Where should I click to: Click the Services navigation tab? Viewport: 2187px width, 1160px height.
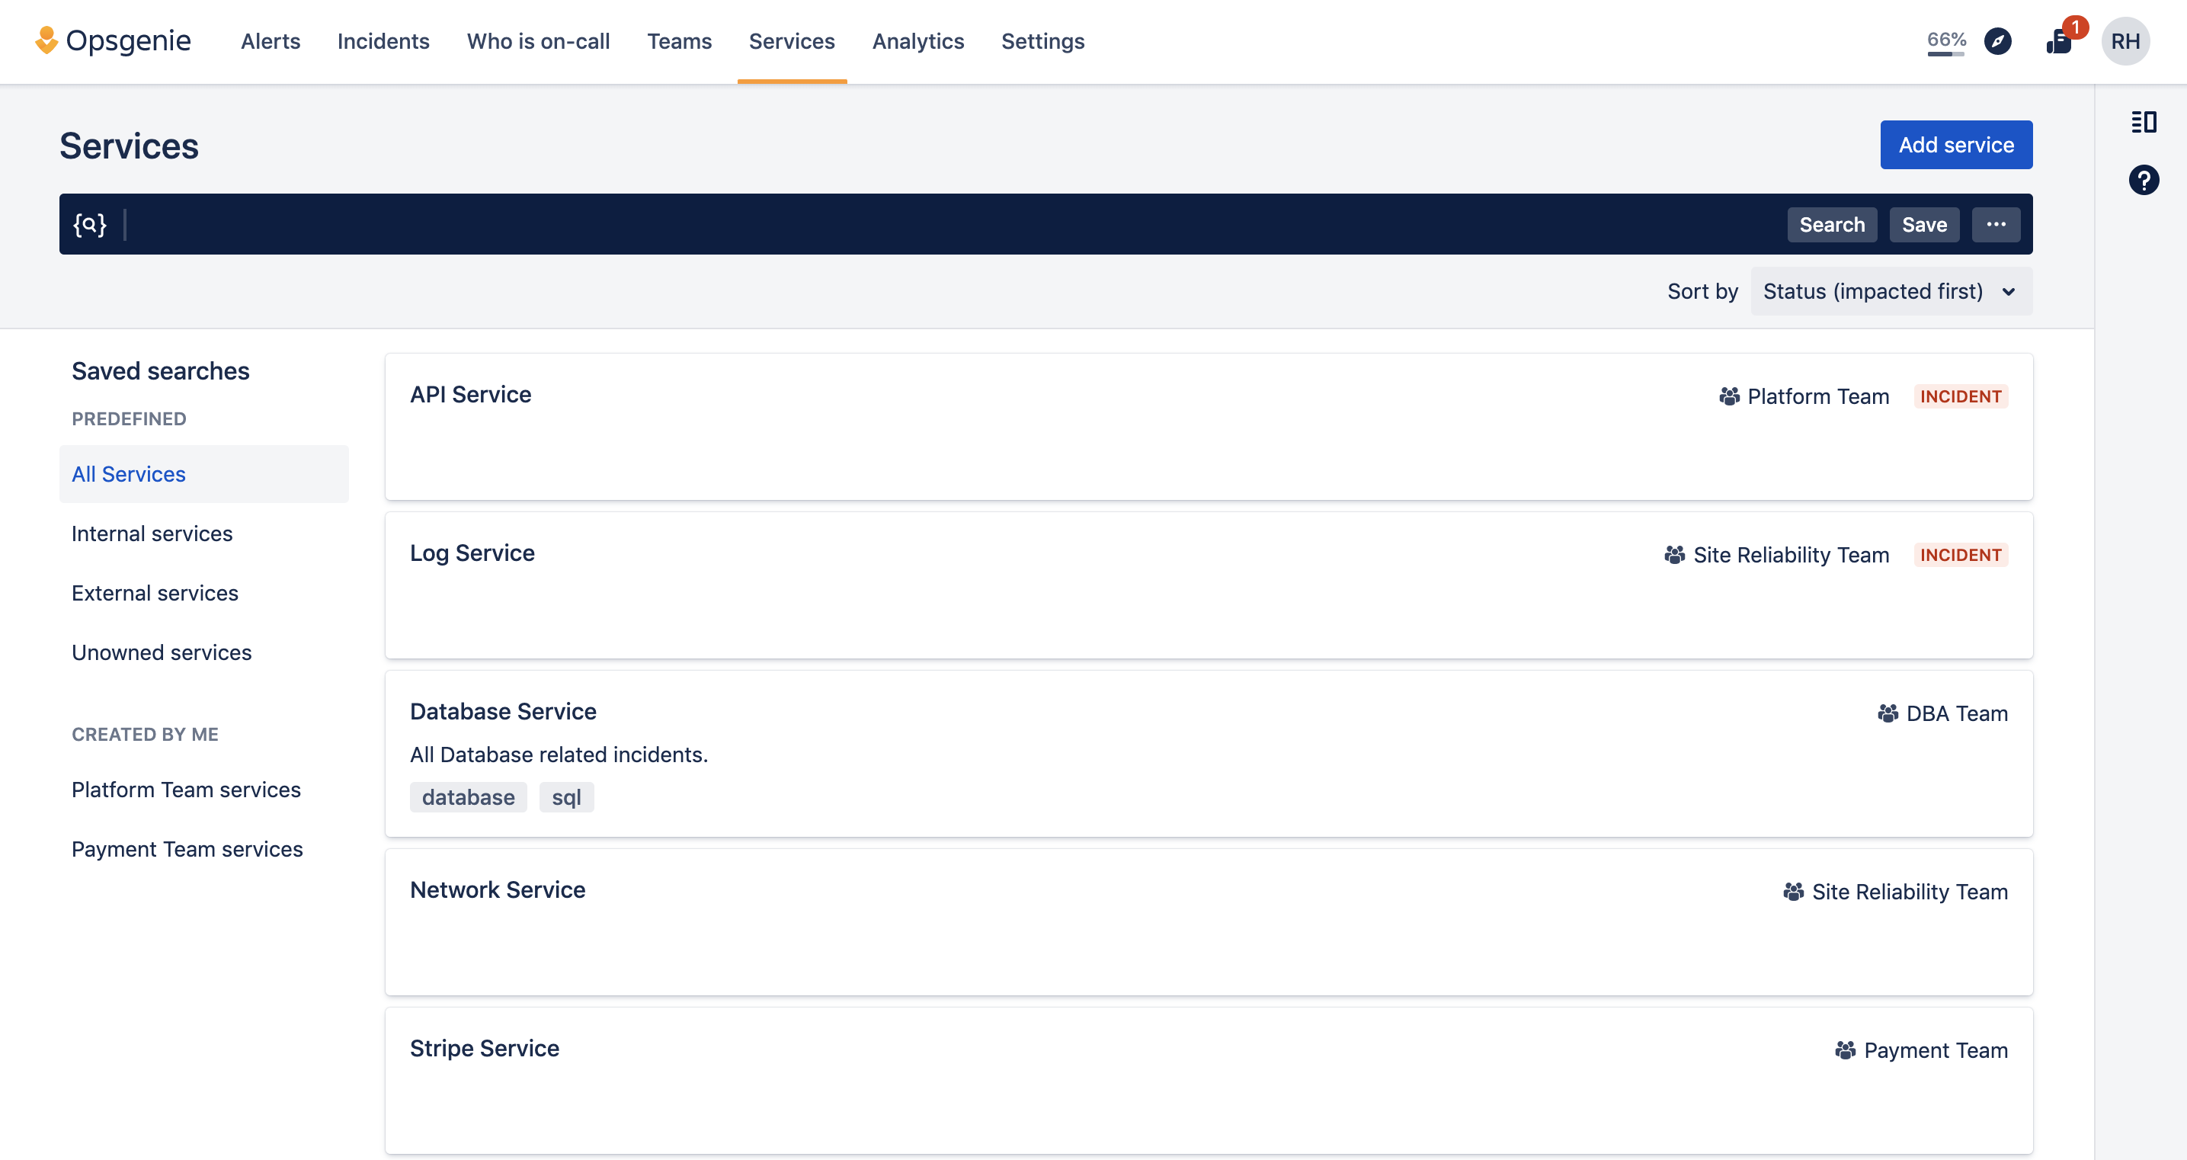791,40
